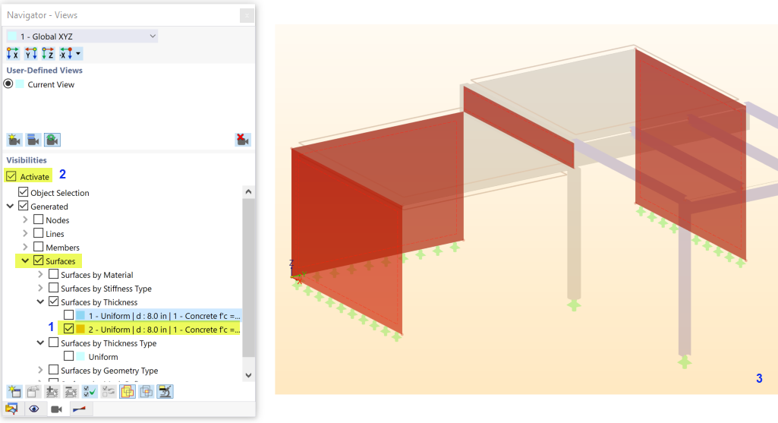Click the edit view camera icon
778x423 pixels.
(33, 140)
